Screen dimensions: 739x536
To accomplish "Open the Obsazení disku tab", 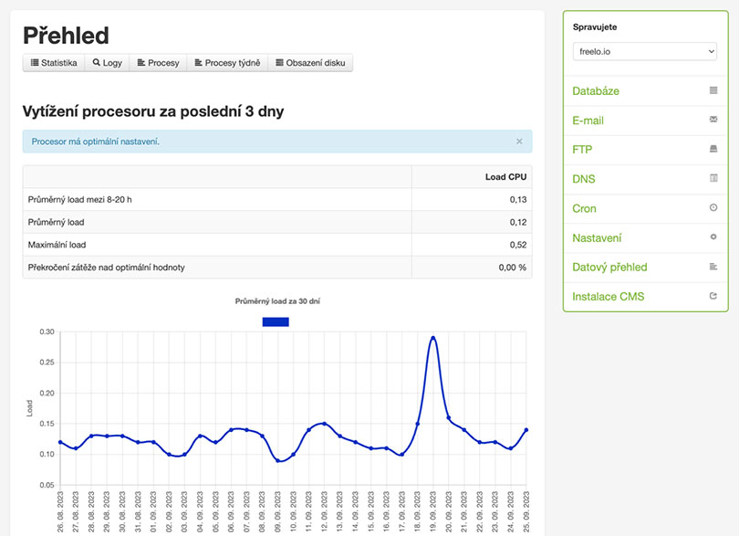I will pos(310,63).
